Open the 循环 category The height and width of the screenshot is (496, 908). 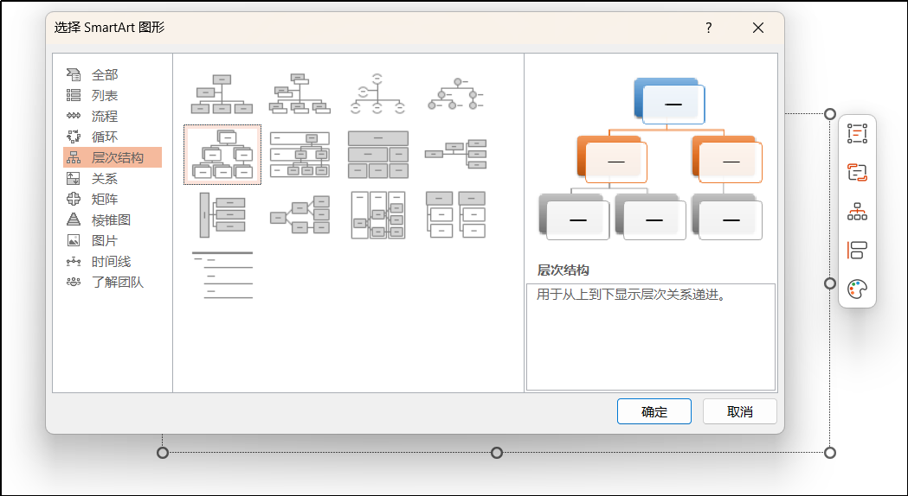(x=112, y=137)
